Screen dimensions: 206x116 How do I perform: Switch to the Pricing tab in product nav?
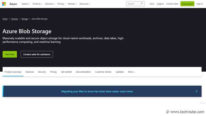(x=53, y=72)
